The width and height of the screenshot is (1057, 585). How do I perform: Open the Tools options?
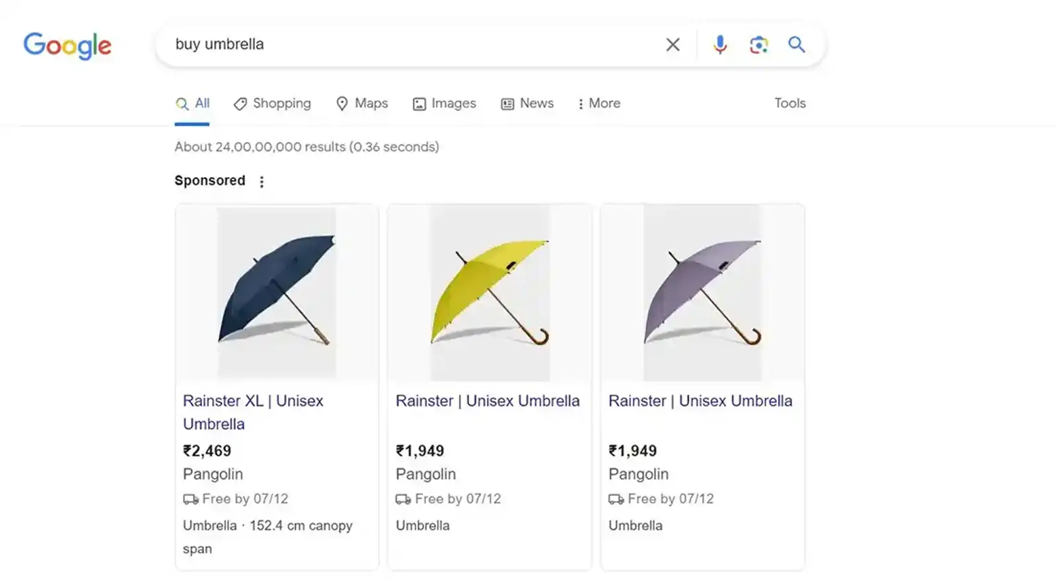click(789, 104)
